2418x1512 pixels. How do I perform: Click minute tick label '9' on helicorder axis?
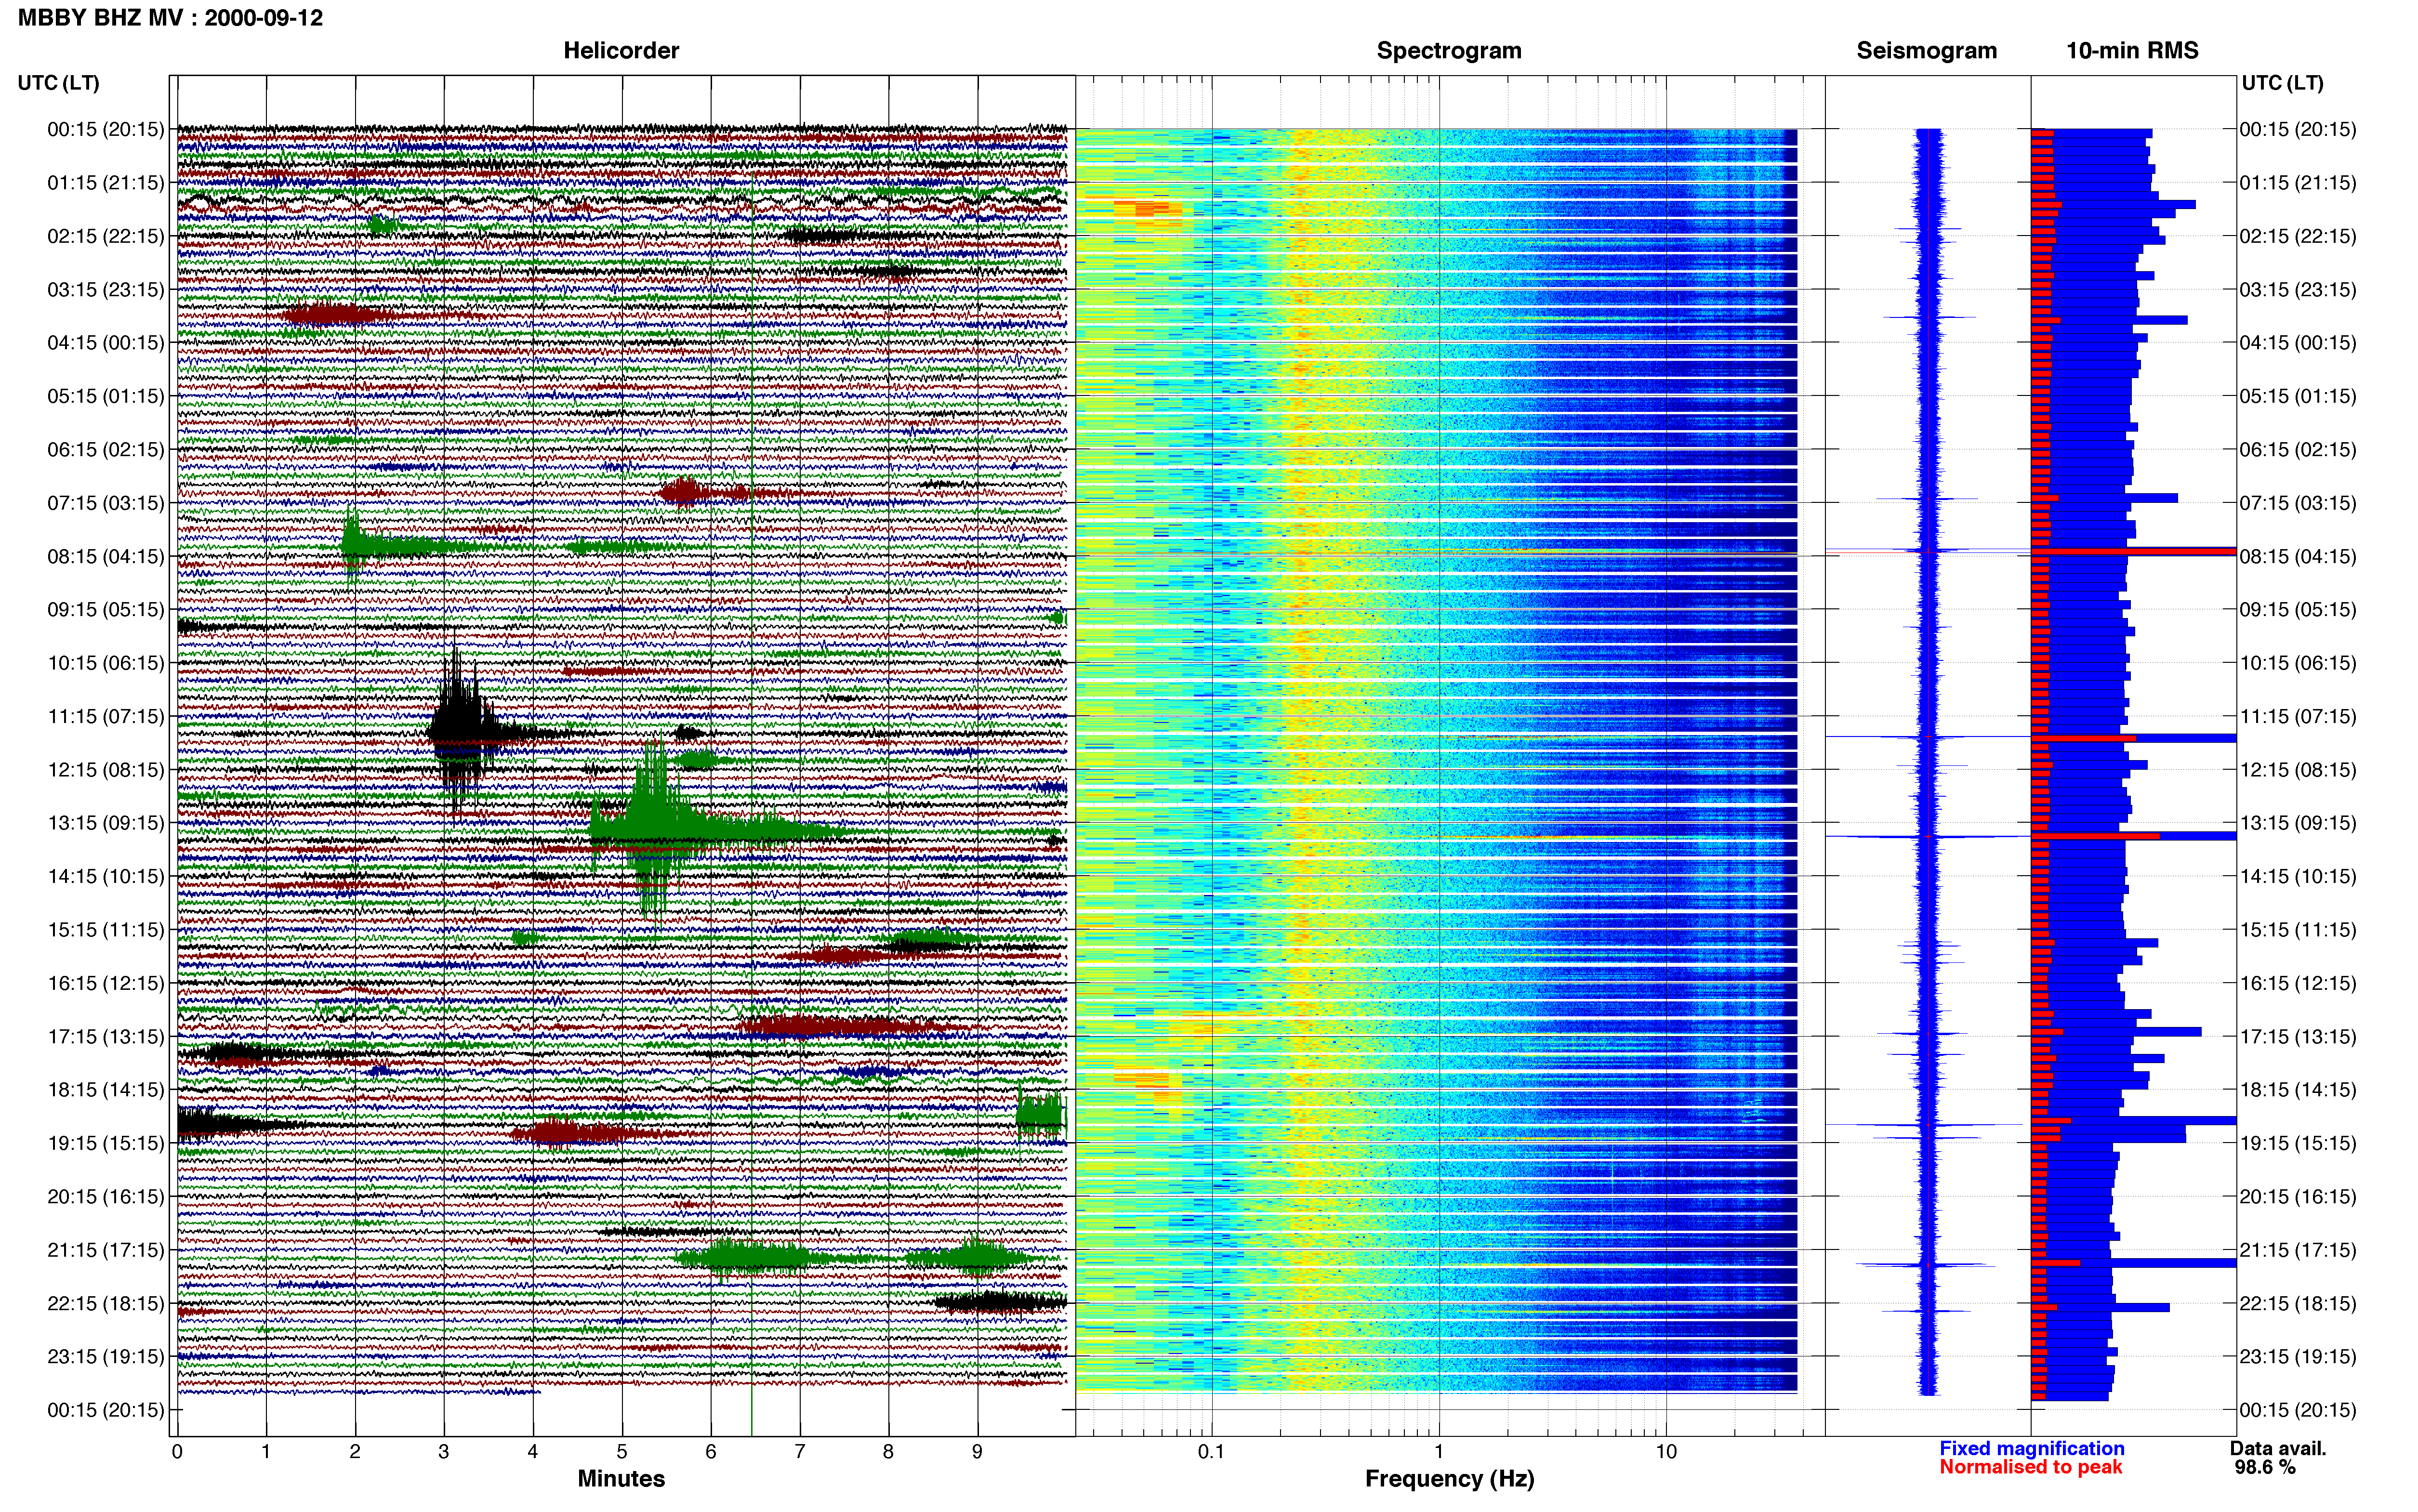[x=977, y=1451]
